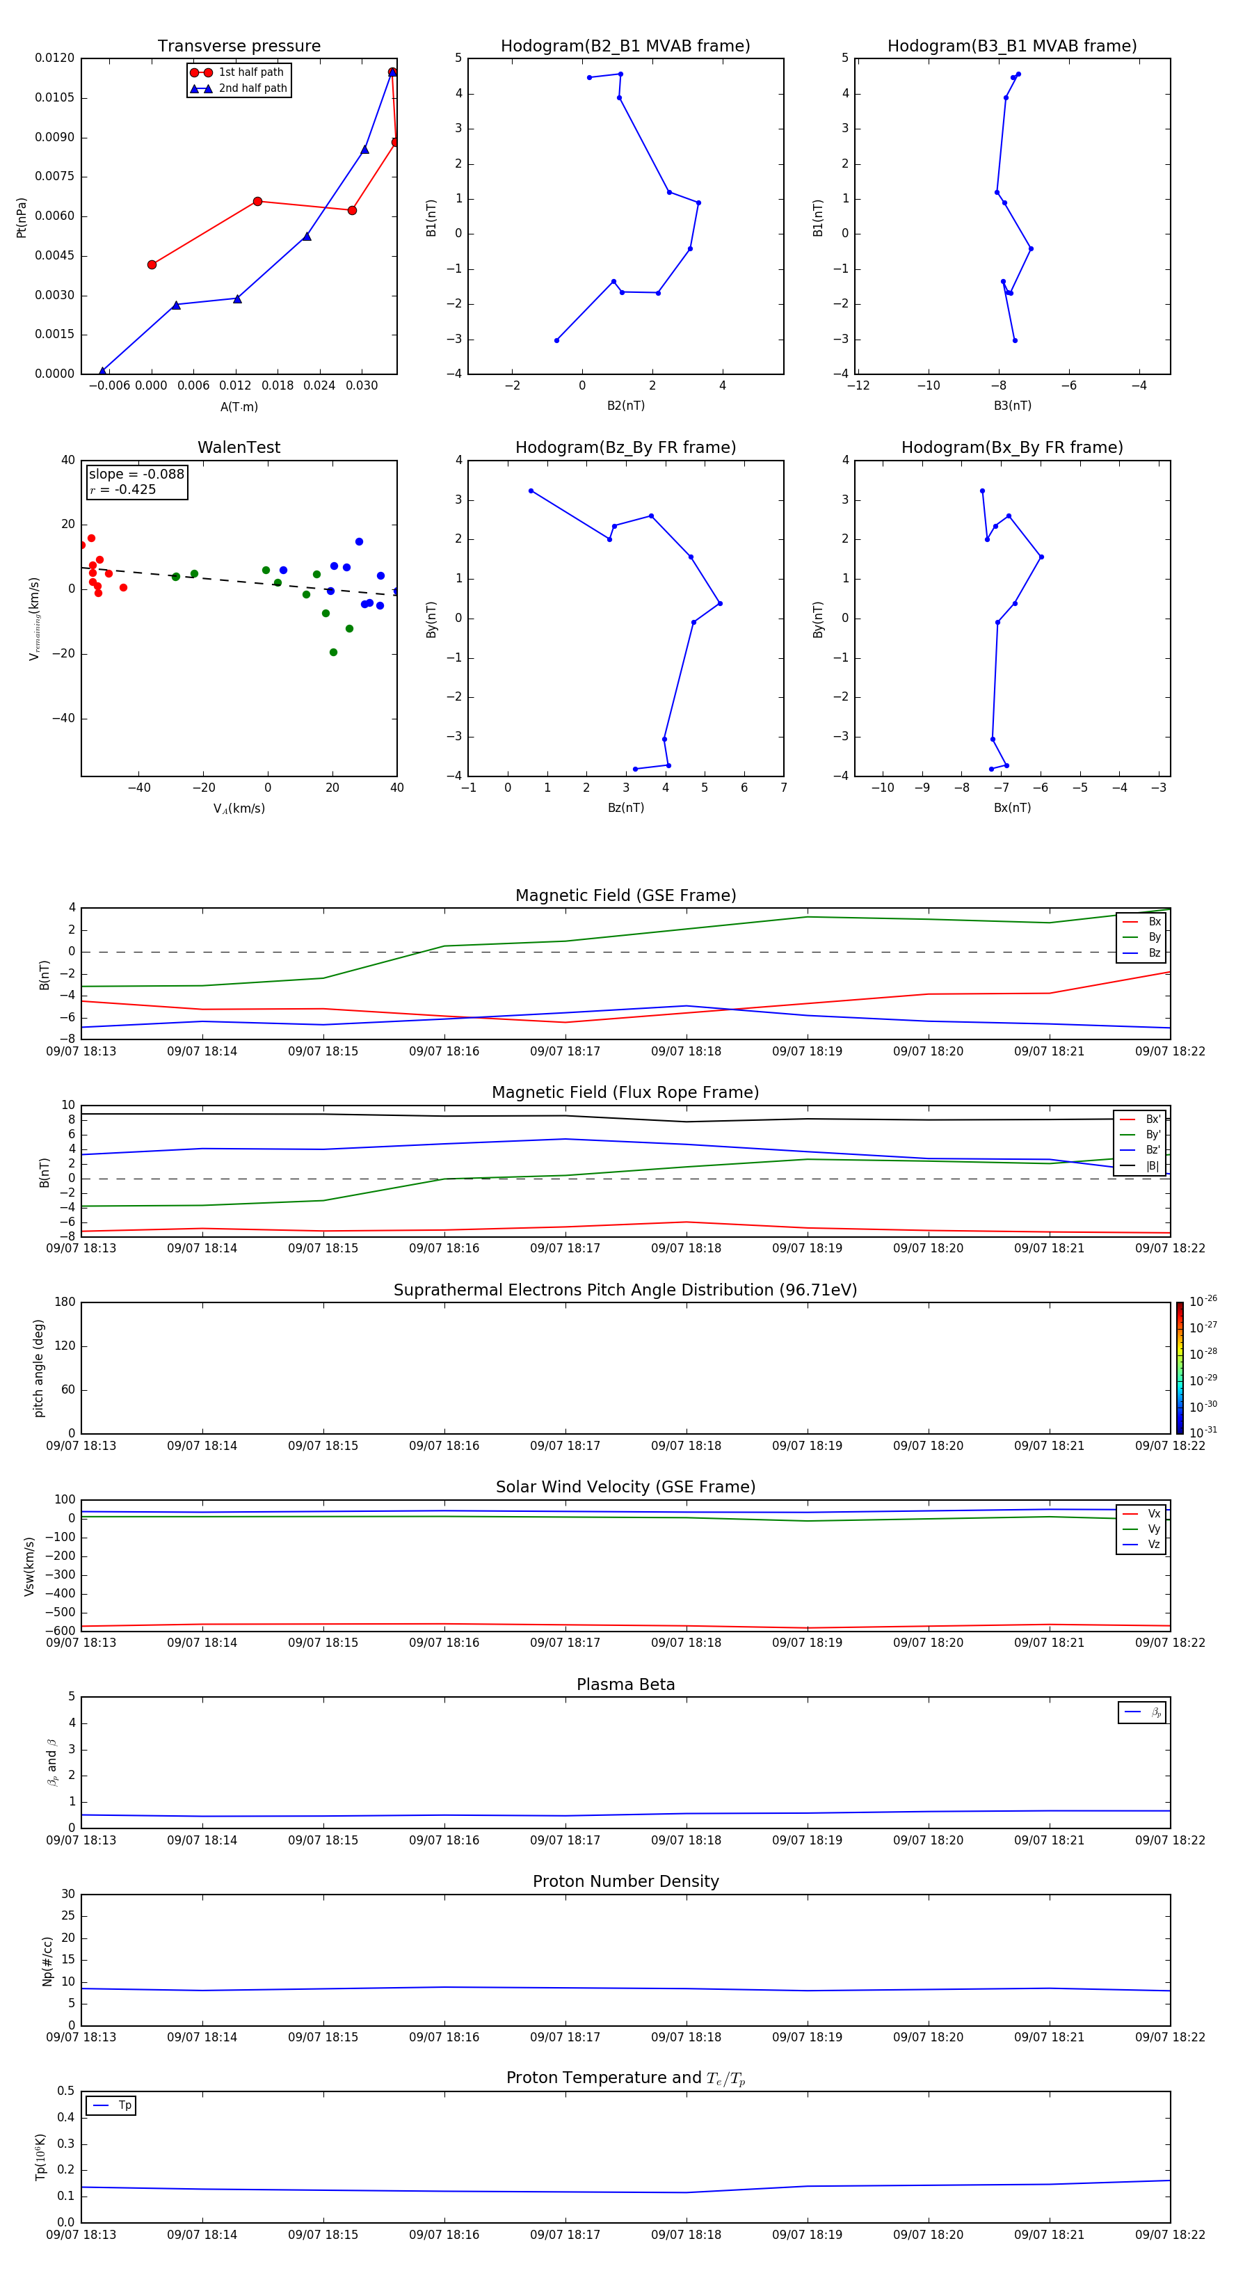Viewport: 1252px width, 2296px height.
Task: Click the 'Hodogram(B3_B1 MVAB frame)' title
Action: coord(1012,47)
